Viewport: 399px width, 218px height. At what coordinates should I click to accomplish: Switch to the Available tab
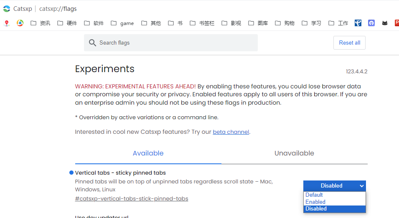tap(148, 153)
